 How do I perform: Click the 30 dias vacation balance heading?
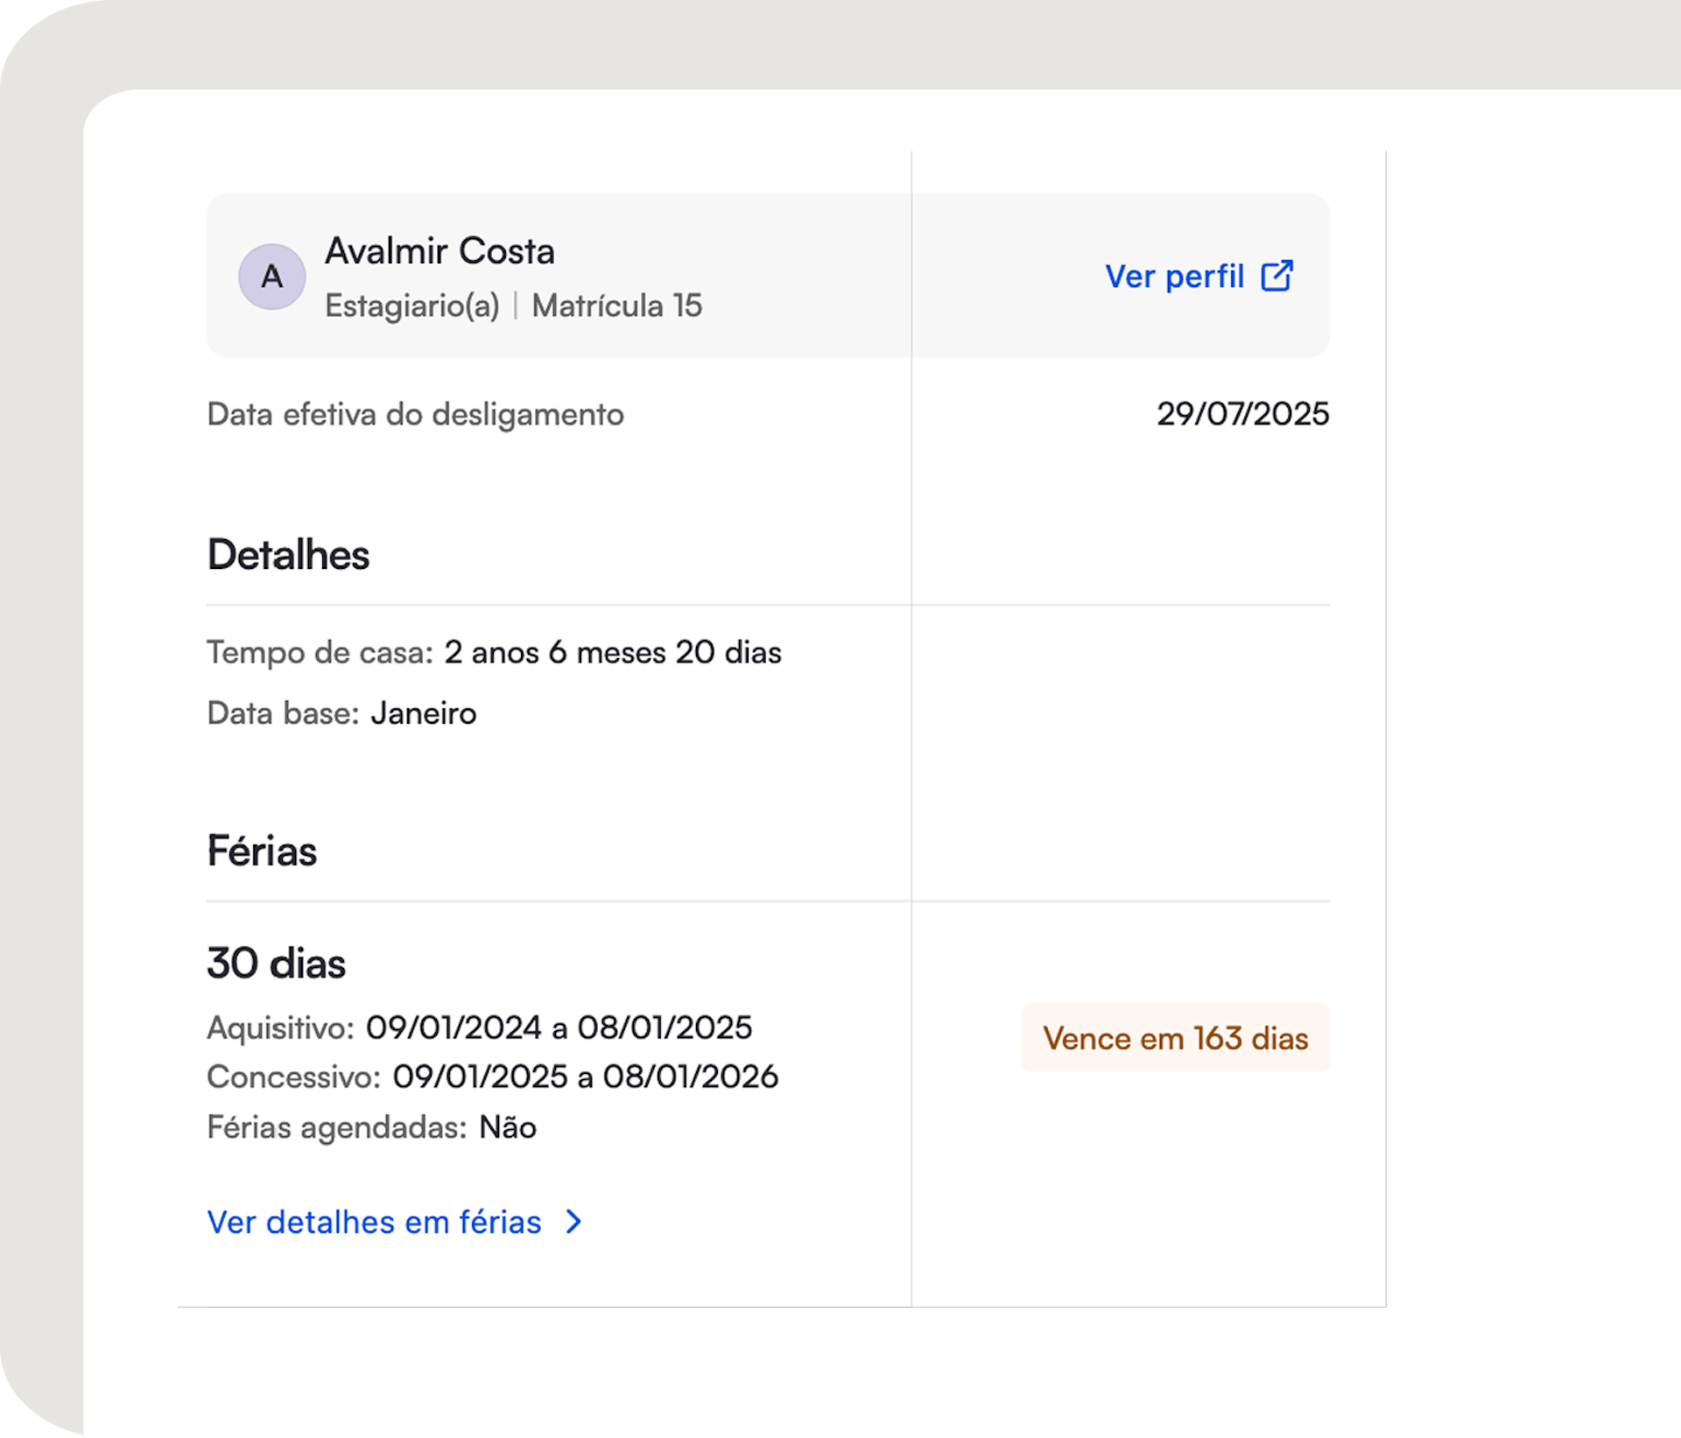(276, 963)
